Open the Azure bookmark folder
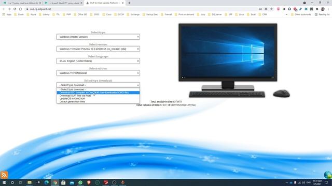Image resolution: width=332 pixels, height=186 pixels. (31, 14)
